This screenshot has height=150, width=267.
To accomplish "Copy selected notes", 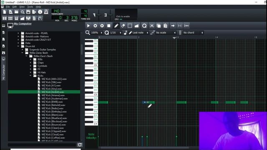I will [x=159, y=26].
